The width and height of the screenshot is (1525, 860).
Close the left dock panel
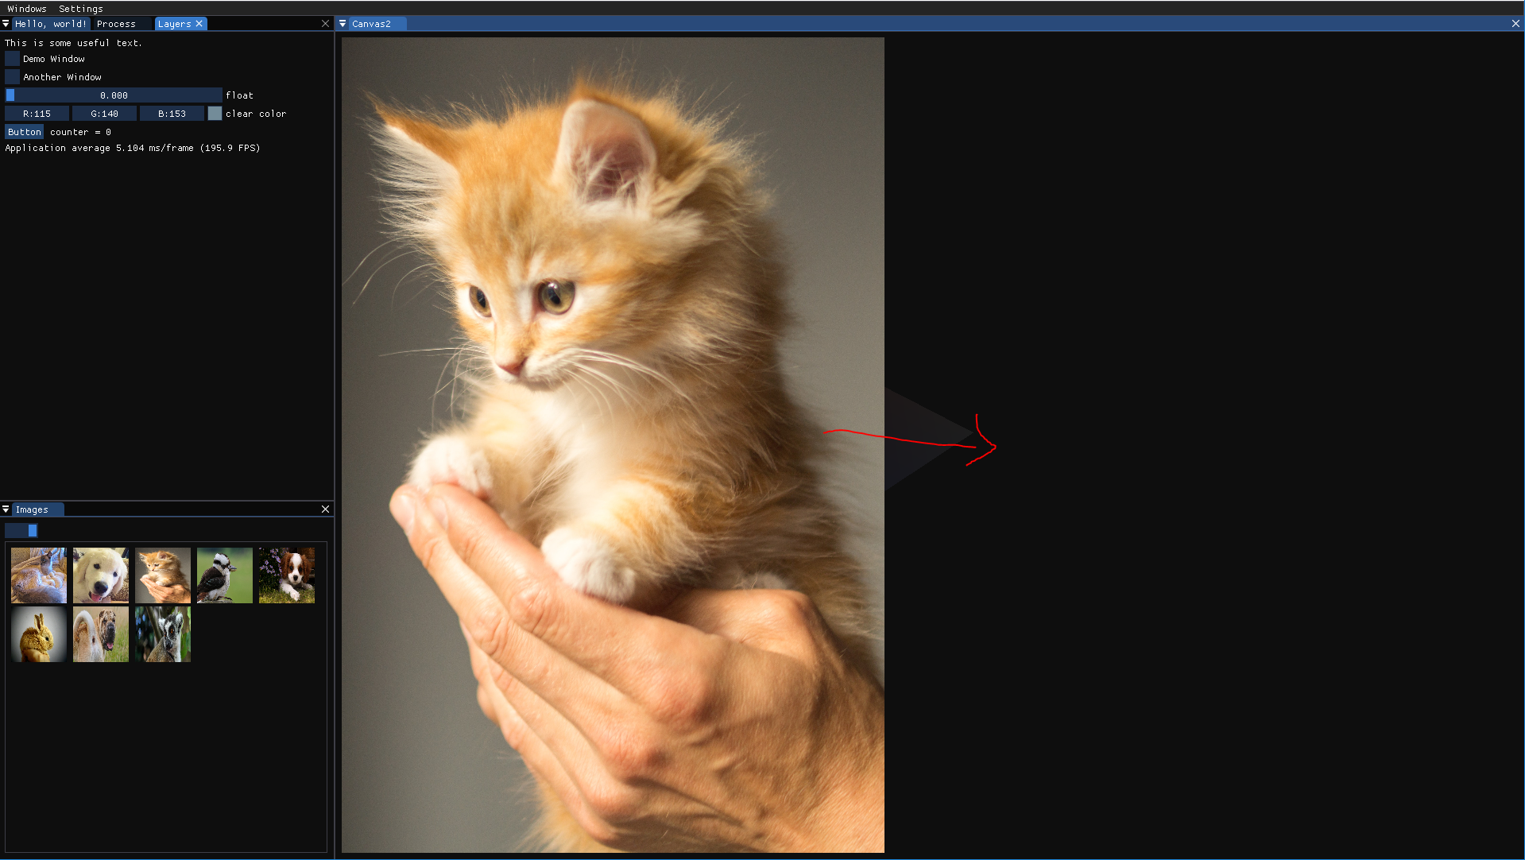[x=325, y=24]
